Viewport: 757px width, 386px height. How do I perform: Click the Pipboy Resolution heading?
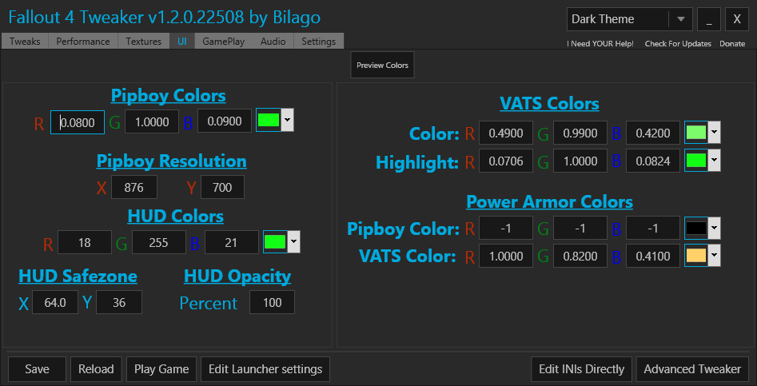click(x=171, y=161)
